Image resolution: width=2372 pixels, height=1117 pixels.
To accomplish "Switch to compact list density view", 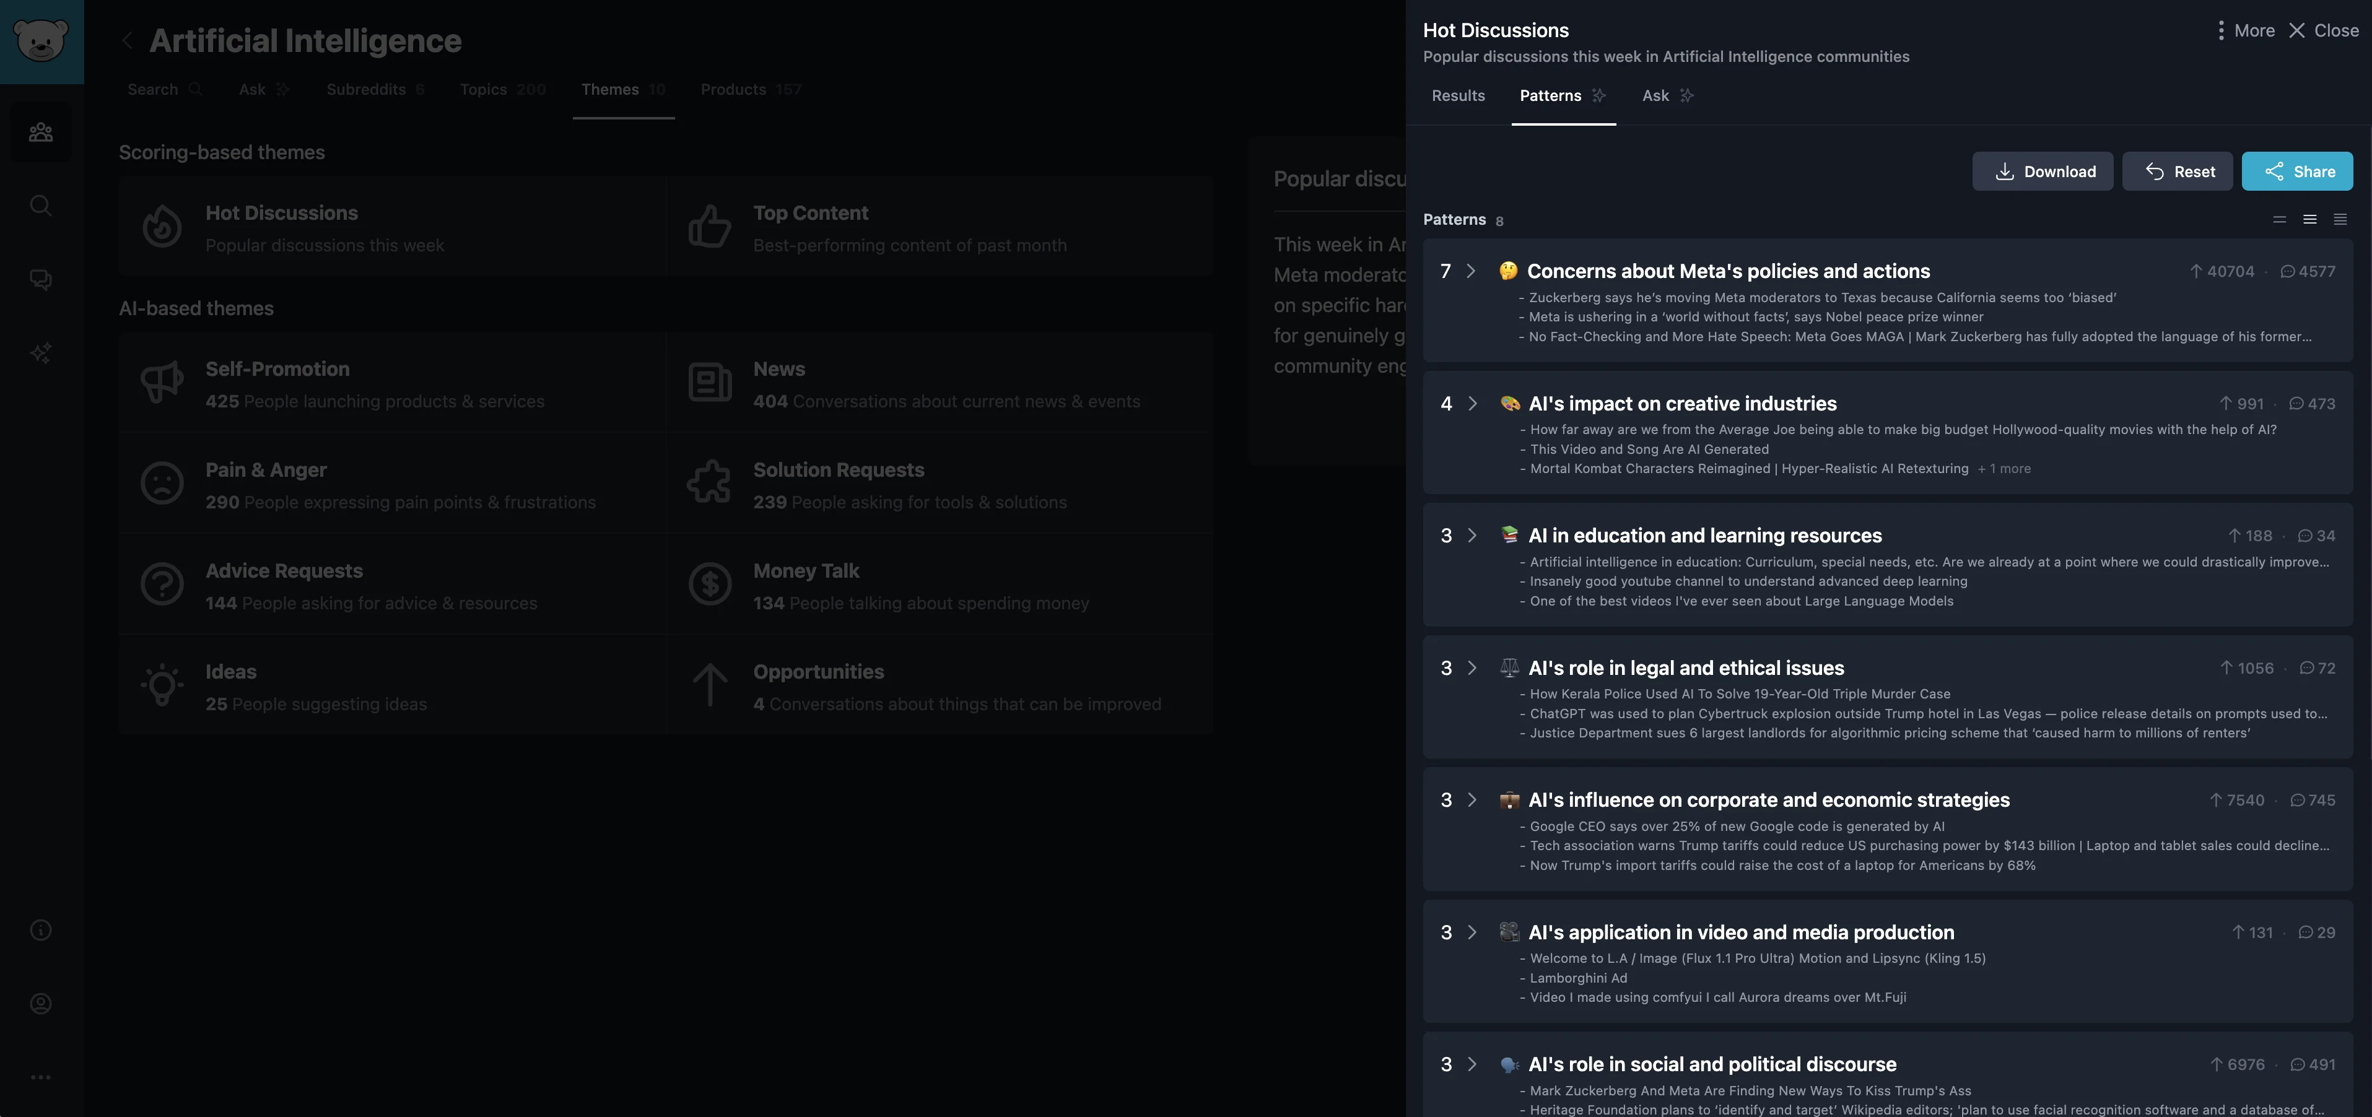I will click(2279, 219).
